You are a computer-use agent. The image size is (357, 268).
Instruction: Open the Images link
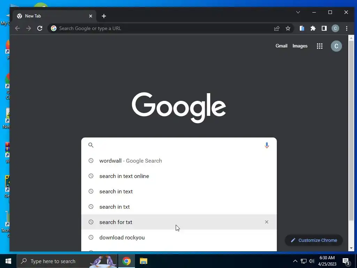click(x=300, y=46)
